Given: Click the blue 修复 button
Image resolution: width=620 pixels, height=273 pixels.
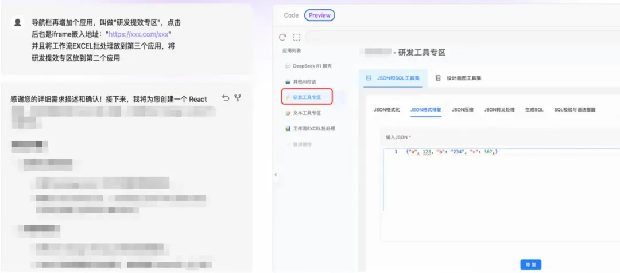Looking at the screenshot, I should pyautogui.click(x=530, y=264).
